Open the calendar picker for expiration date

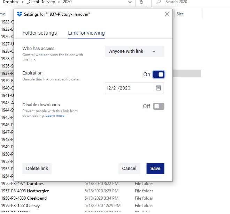coord(158,88)
